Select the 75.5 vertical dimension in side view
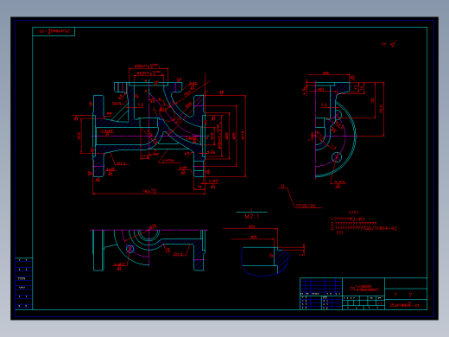Screen dimensions: 449x337 pyautogui.click(x=381, y=109)
